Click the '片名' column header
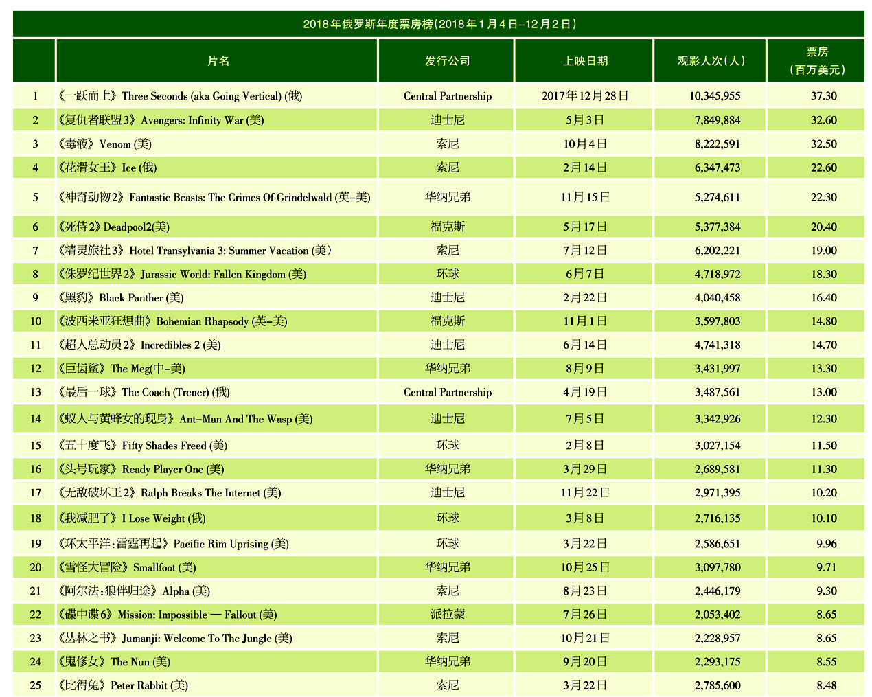This screenshot has height=697, width=872. 218,61
